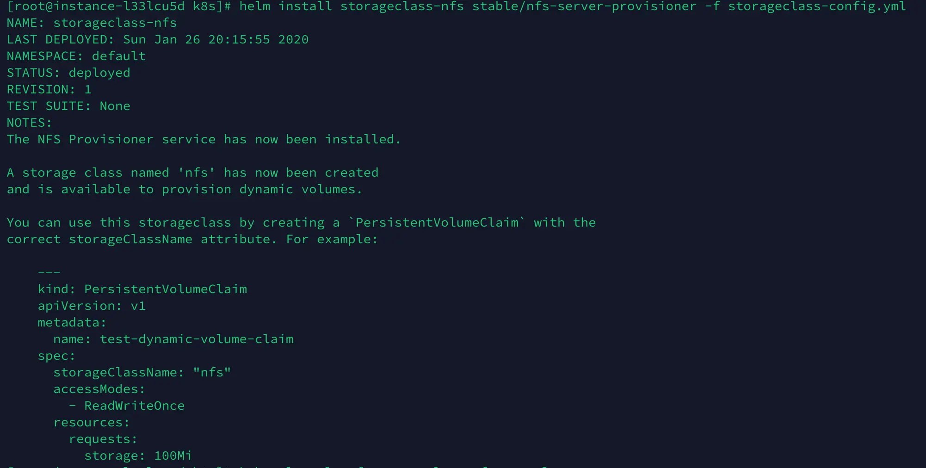Click the NAME: storageclass-nfs line
The width and height of the screenshot is (926, 468).
tap(92, 23)
